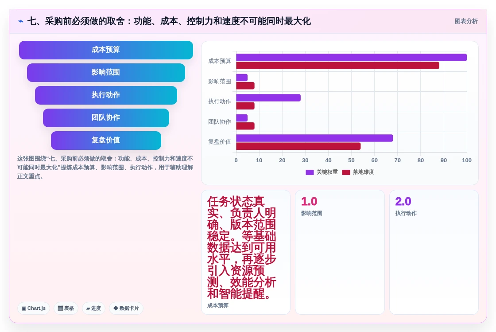Image resolution: width=496 pixels, height=332 pixels.
Task: Click the 数据卡片 tag chip
Action: point(126,308)
